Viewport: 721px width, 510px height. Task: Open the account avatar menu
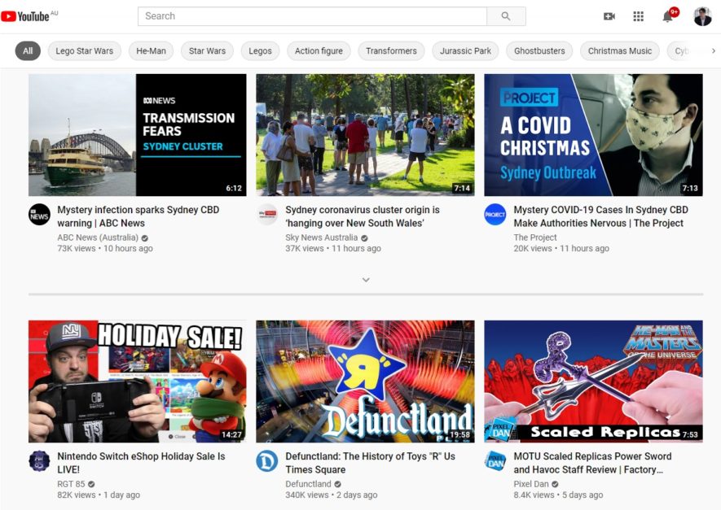pos(702,16)
